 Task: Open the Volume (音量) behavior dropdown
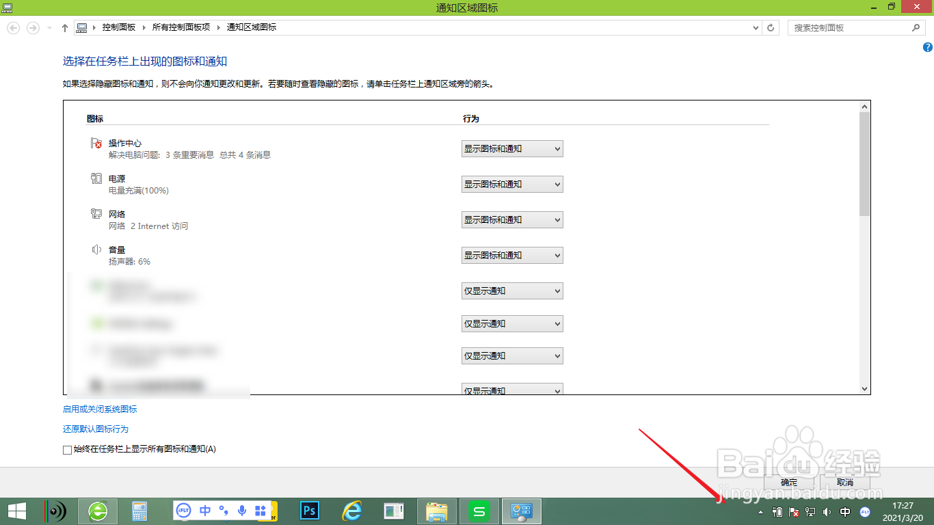pyautogui.click(x=512, y=255)
